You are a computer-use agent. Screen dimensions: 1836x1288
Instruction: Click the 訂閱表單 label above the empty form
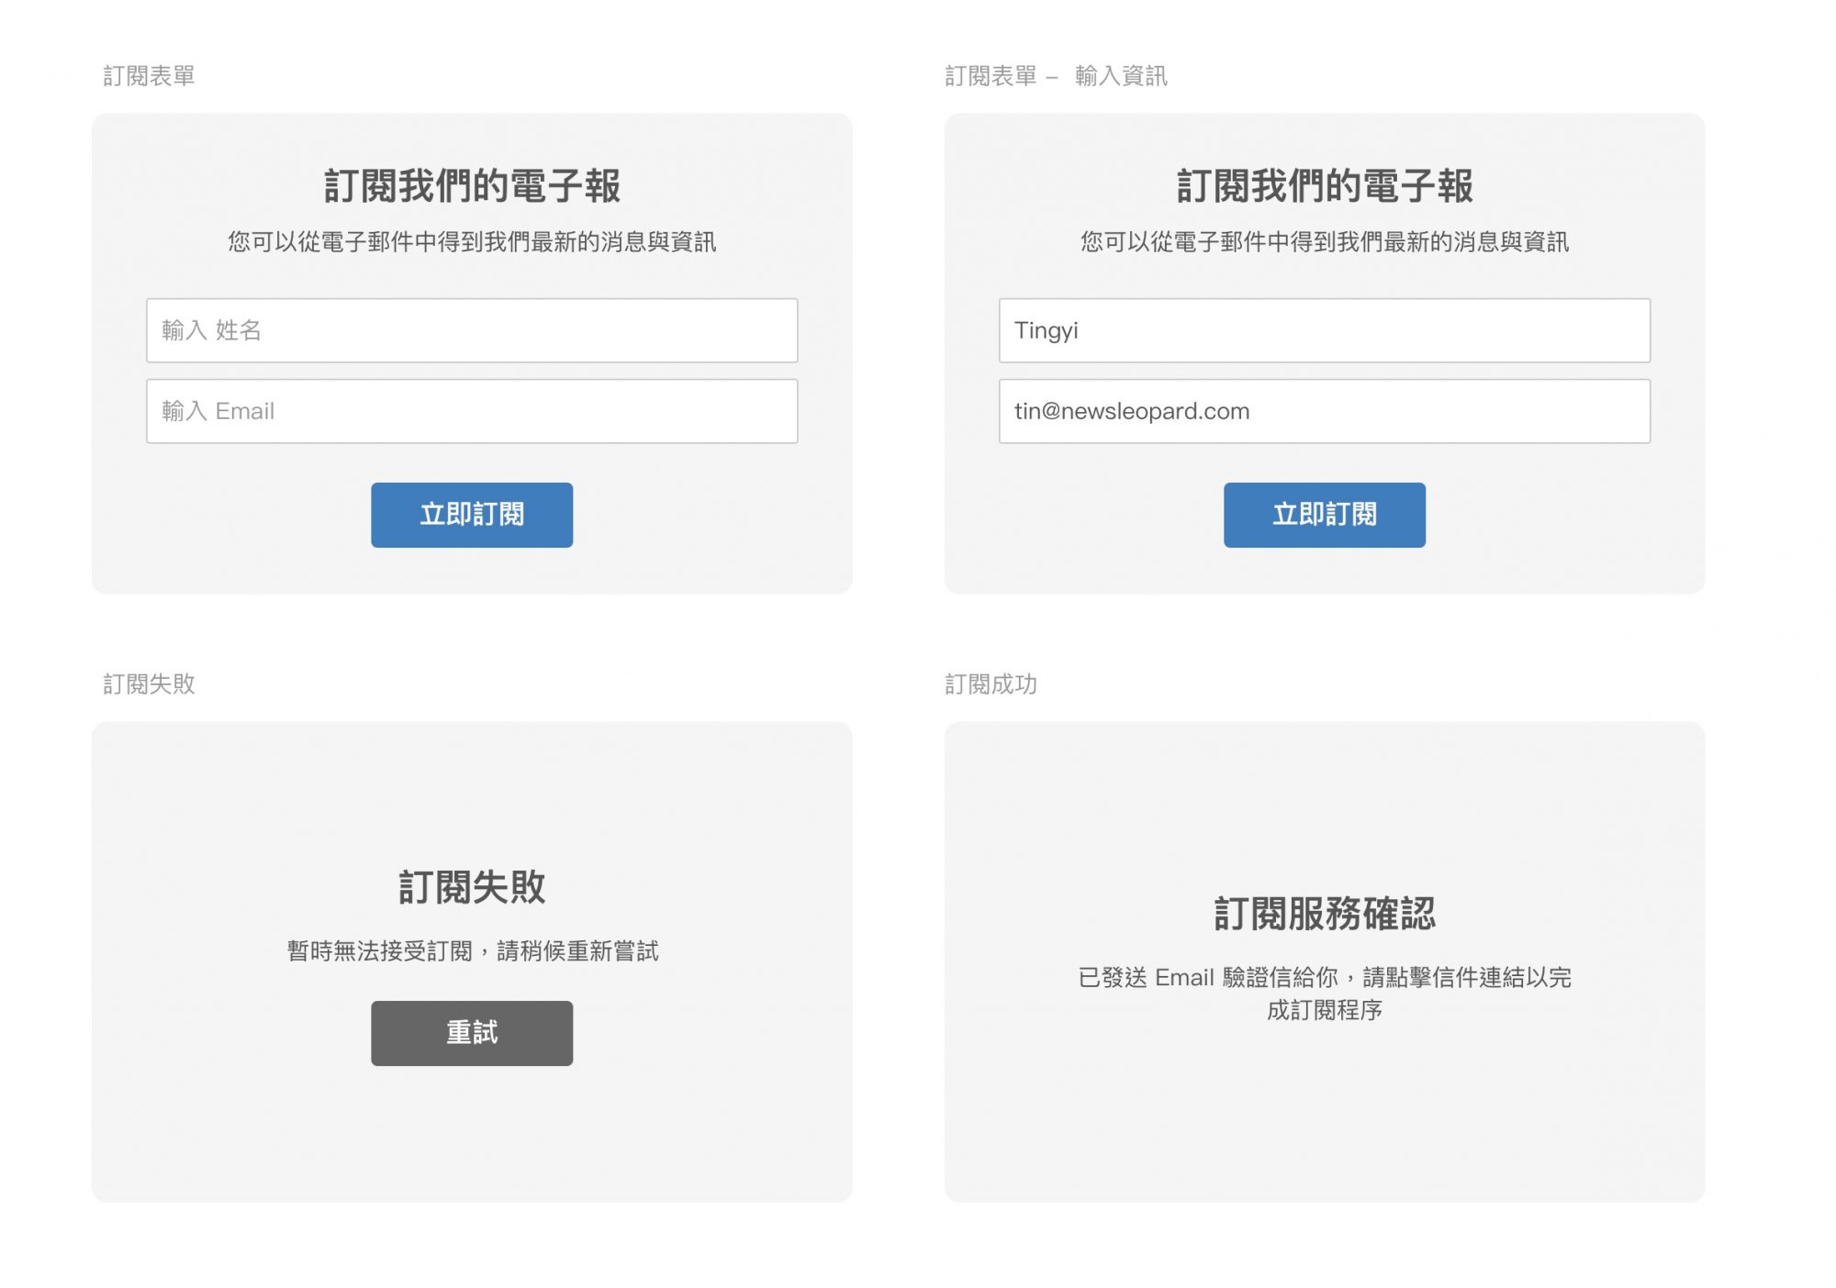pyautogui.click(x=149, y=76)
